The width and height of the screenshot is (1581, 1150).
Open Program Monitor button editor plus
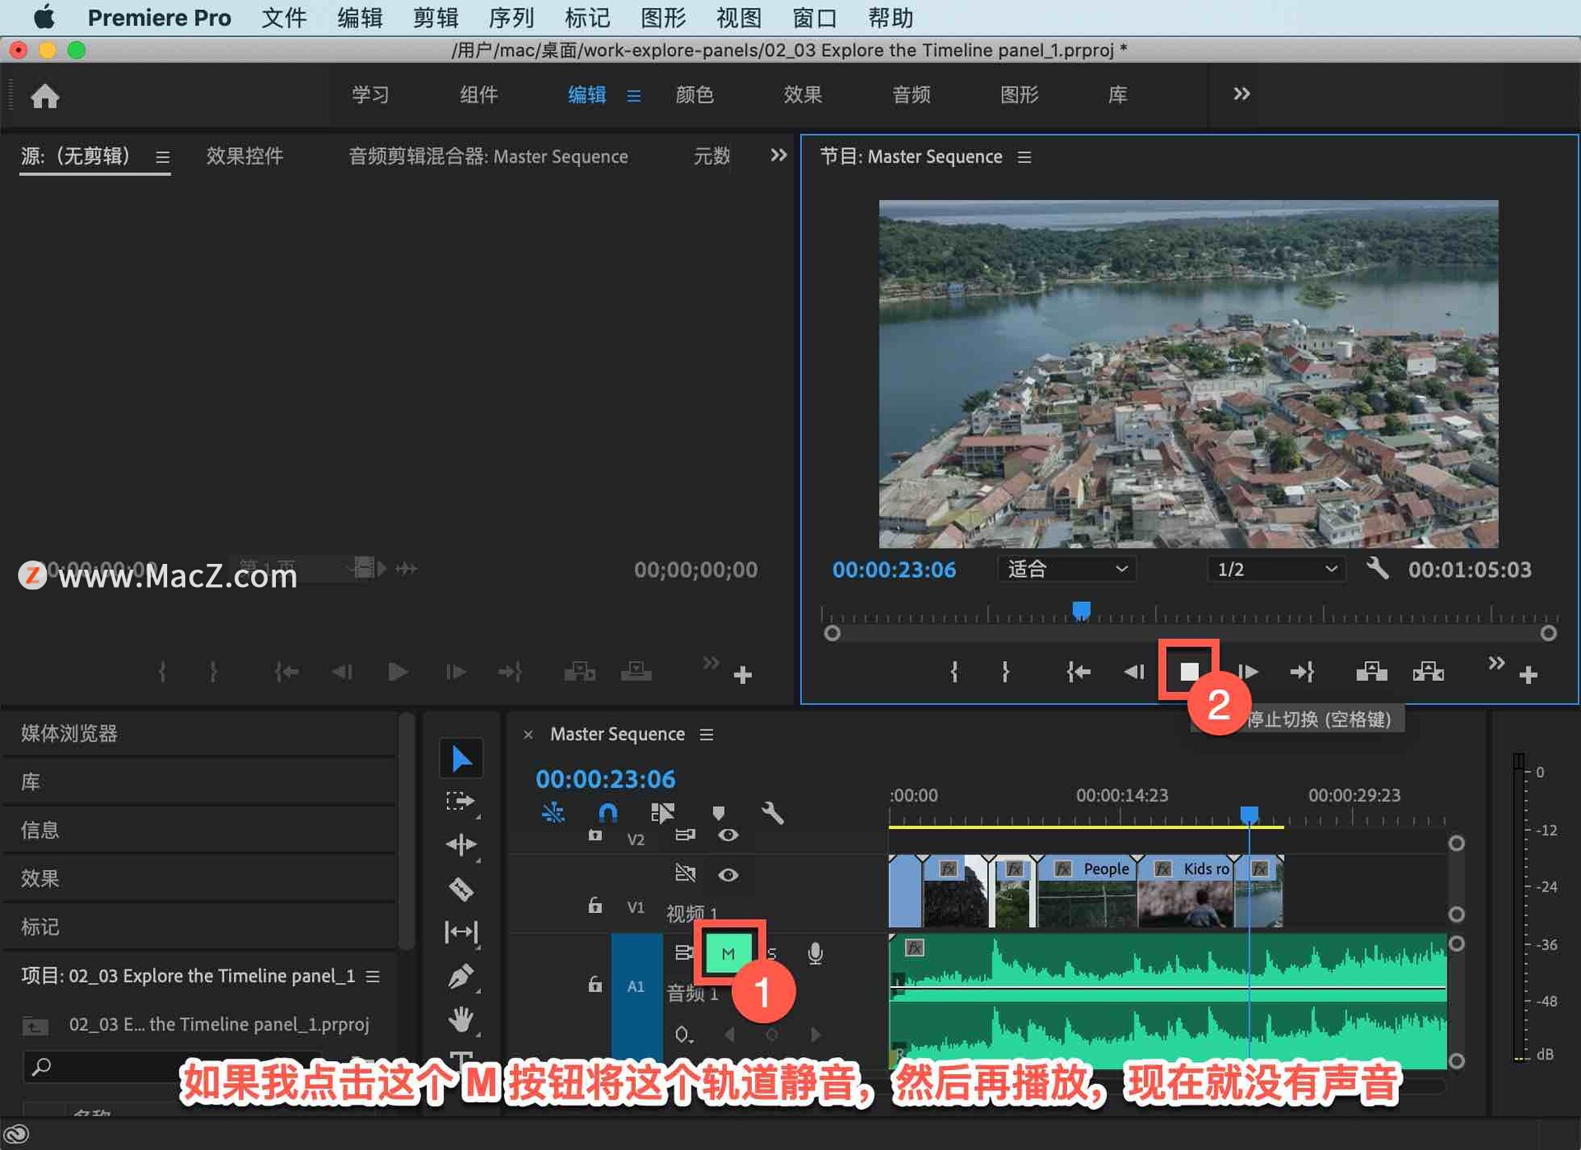1528,675
